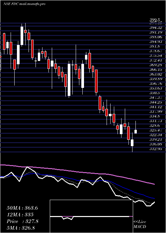Select the 384.93 price label
Image resolution: width=166 pixels, height=233 pixels.
pos(156,42)
